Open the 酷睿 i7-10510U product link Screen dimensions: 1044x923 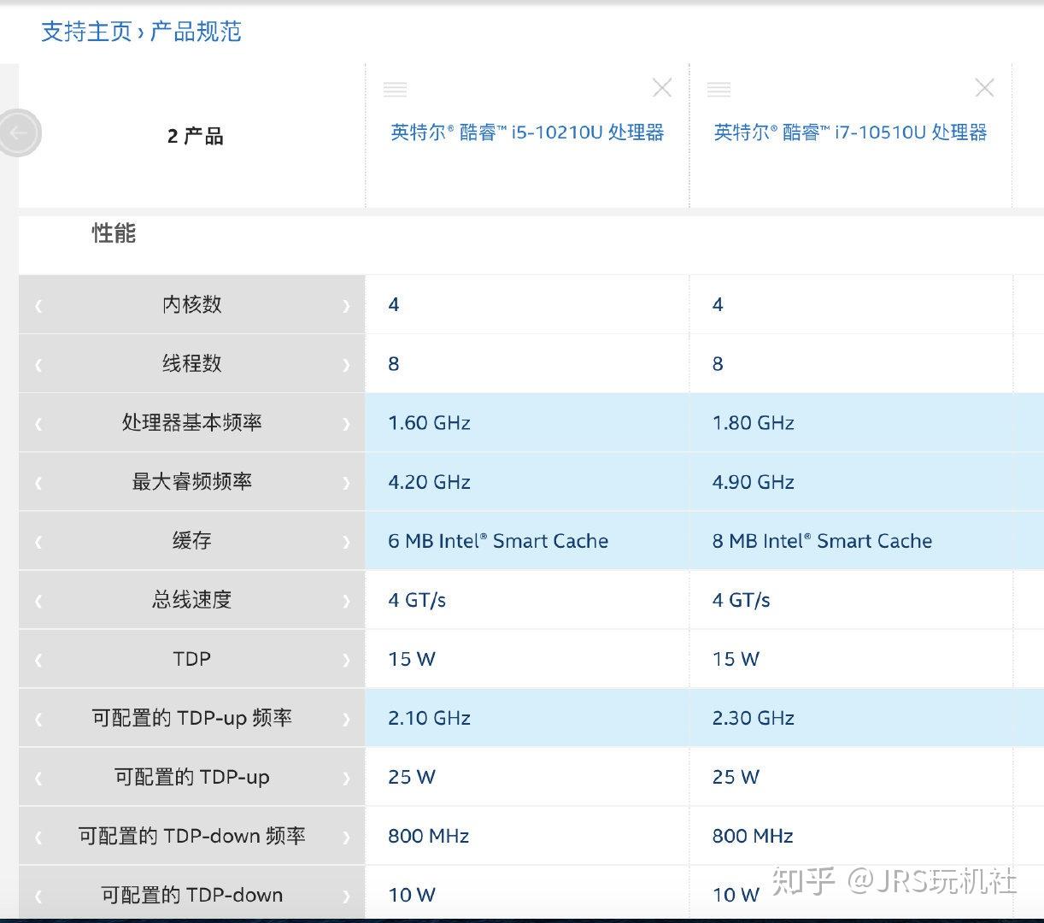[850, 132]
